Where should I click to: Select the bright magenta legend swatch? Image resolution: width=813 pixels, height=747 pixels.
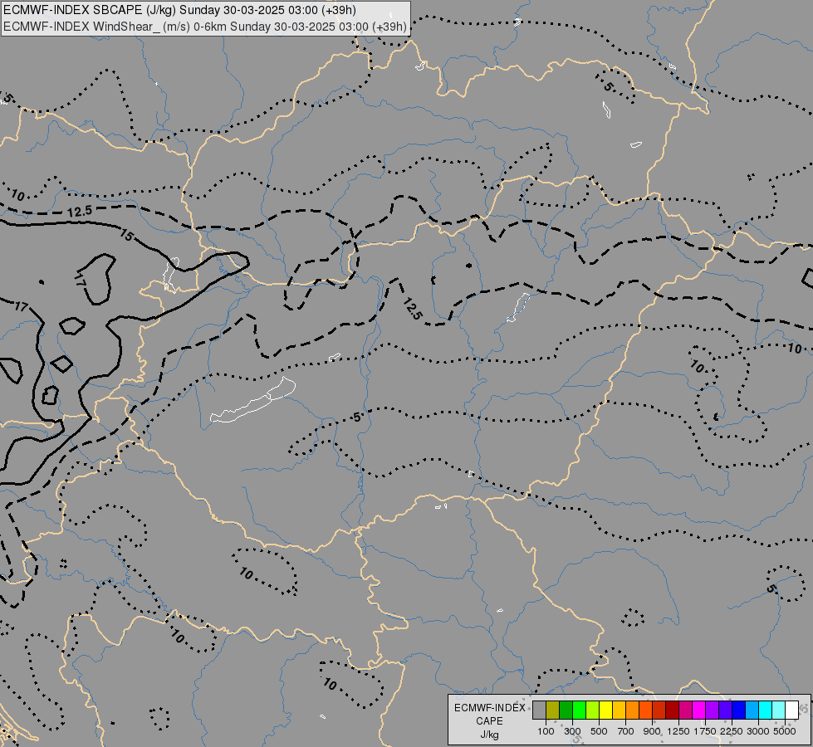tap(699, 710)
